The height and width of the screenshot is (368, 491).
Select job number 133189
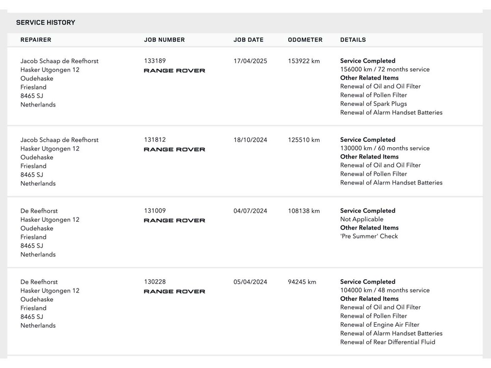[155, 61]
